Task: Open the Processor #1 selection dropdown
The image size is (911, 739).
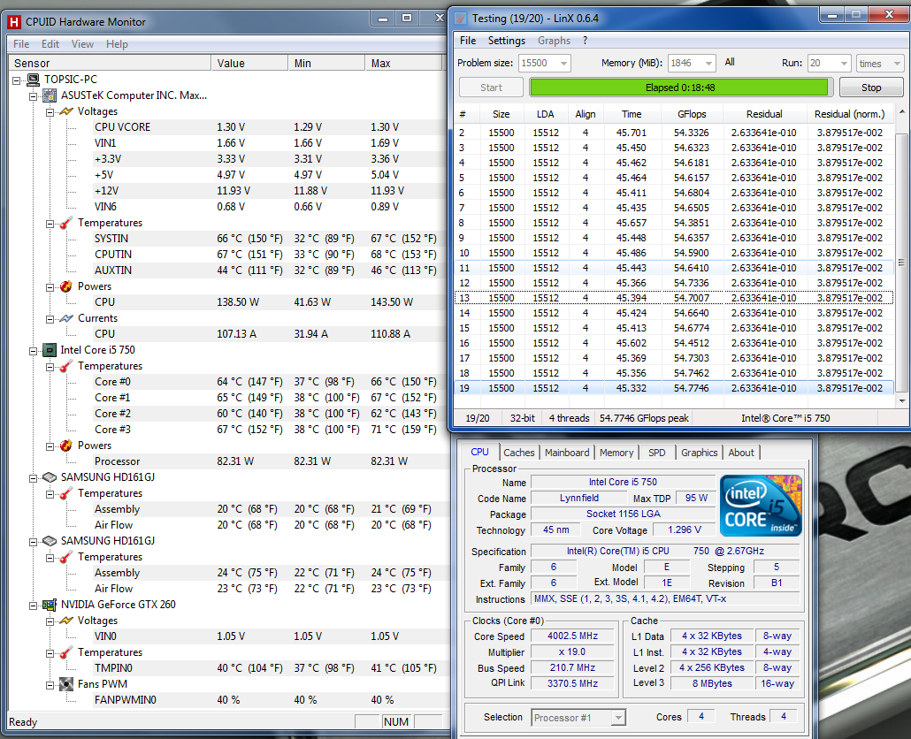Action: point(619,718)
